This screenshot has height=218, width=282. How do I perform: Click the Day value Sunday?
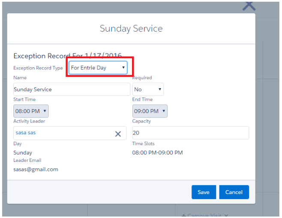coord(23,152)
